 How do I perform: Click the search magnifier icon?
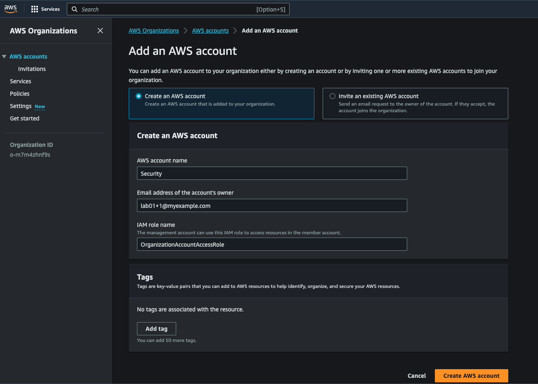click(75, 9)
